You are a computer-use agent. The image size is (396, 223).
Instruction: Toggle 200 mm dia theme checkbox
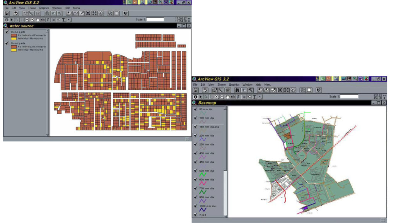click(195, 136)
